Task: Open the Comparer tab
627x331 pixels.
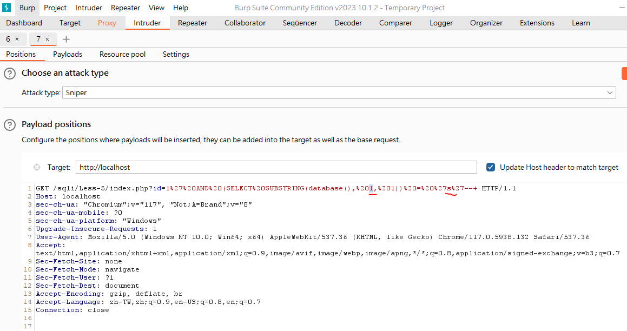Action: pos(396,23)
